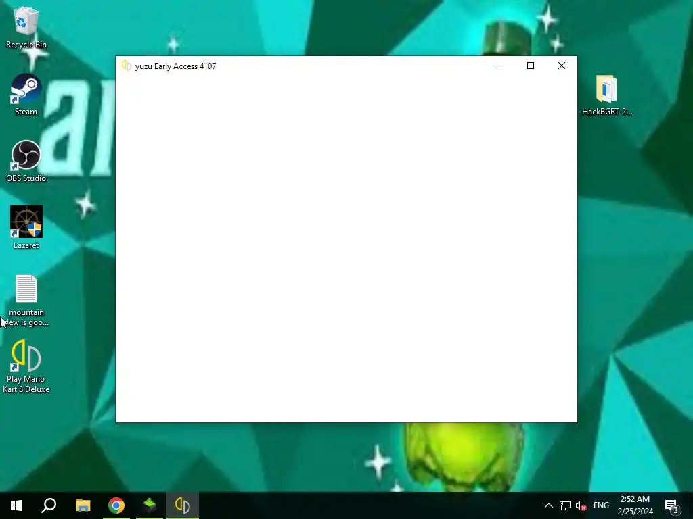Minimize the yuzu Early Access window
The width and height of the screenshot is (693, 519).
(x=500, y=66)
